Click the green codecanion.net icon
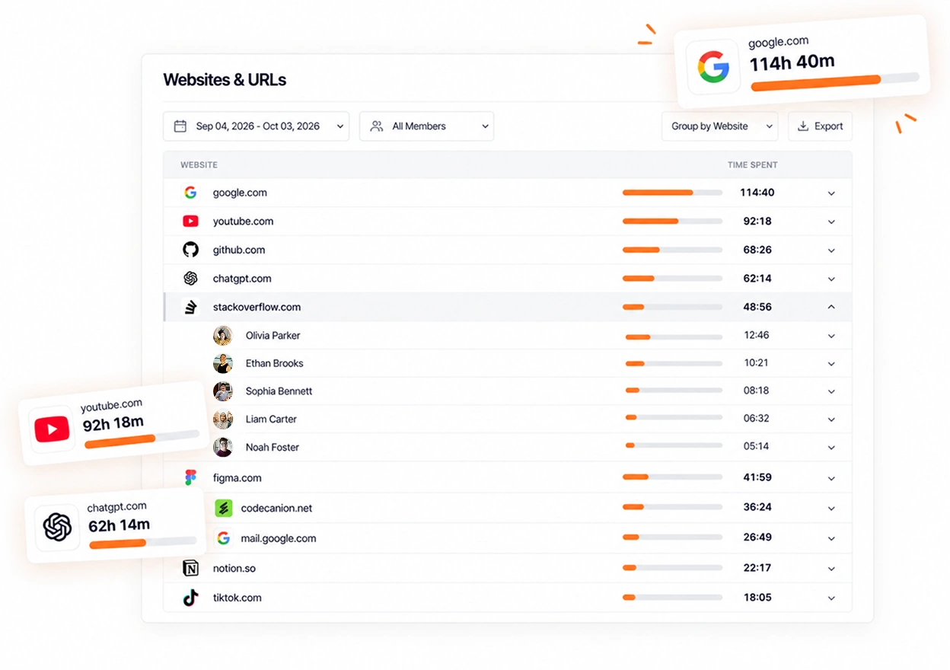 (223, 508)
